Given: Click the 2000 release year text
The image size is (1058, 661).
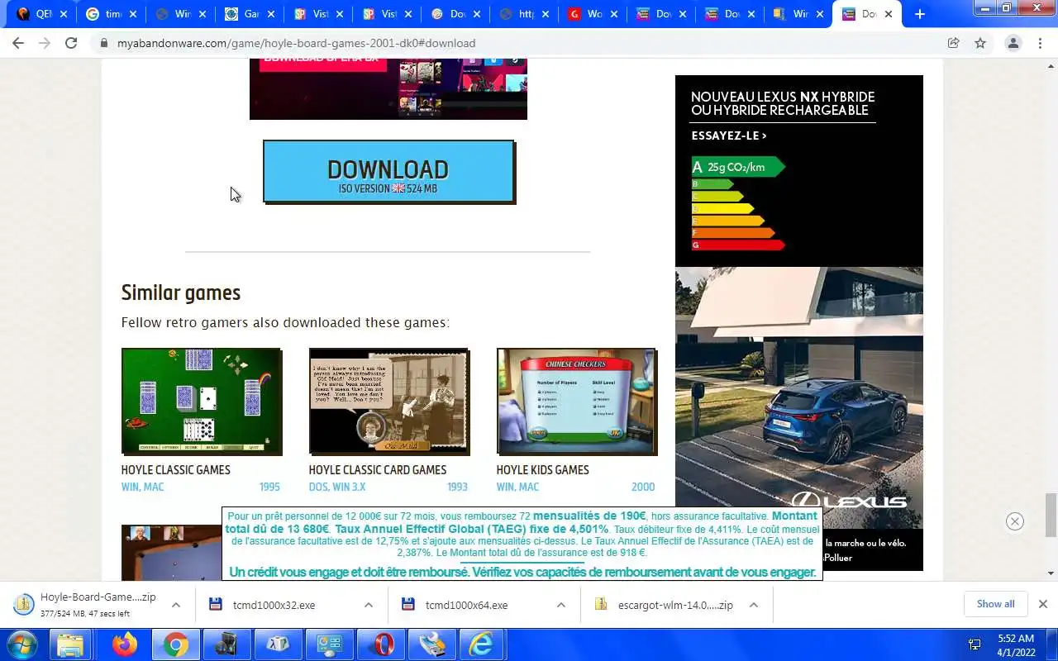Looking at the screenshot, I should pyautogui.click(x=643, y=487).
